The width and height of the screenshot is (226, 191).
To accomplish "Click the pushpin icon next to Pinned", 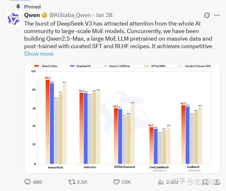I will coord(18,7).
